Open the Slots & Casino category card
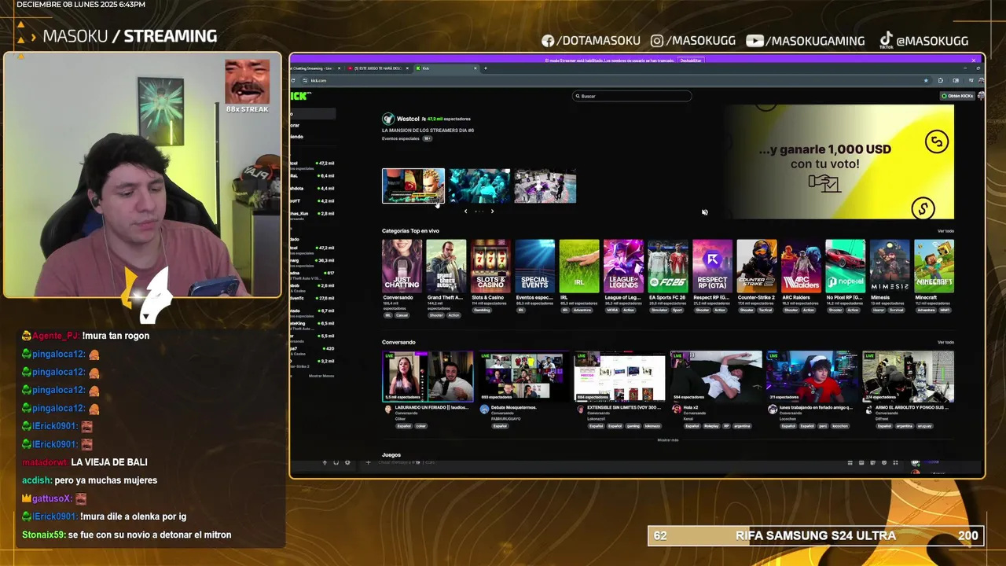 [x=490, y=266]
